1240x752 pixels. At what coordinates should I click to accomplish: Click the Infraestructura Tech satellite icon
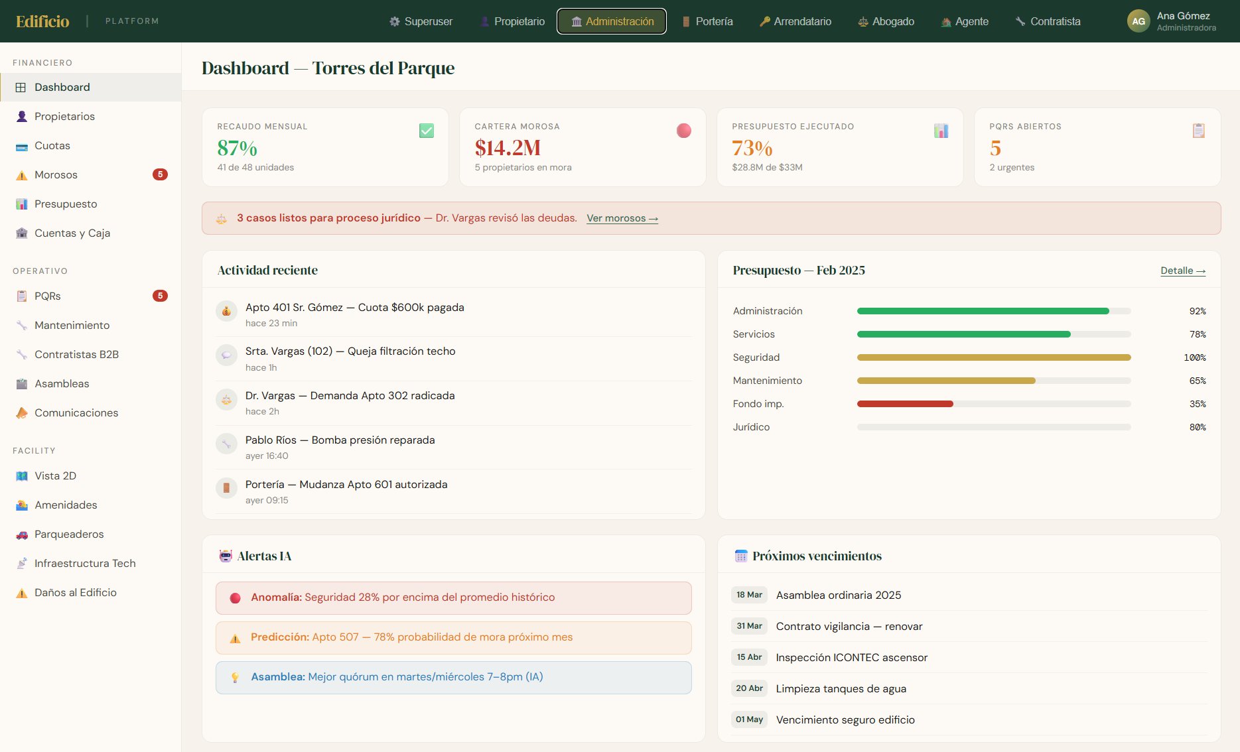tap(21, 564)
